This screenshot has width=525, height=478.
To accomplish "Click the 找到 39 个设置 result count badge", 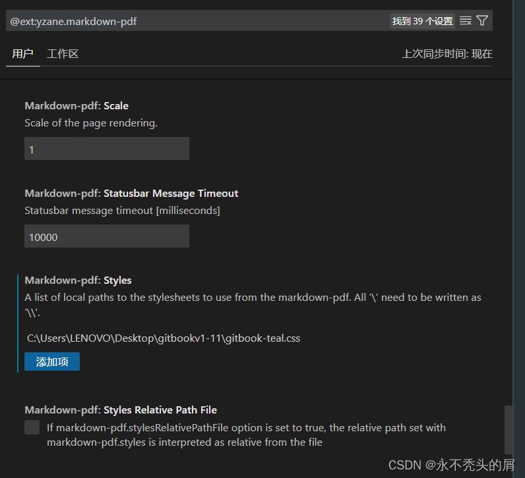I will point(422,21).
